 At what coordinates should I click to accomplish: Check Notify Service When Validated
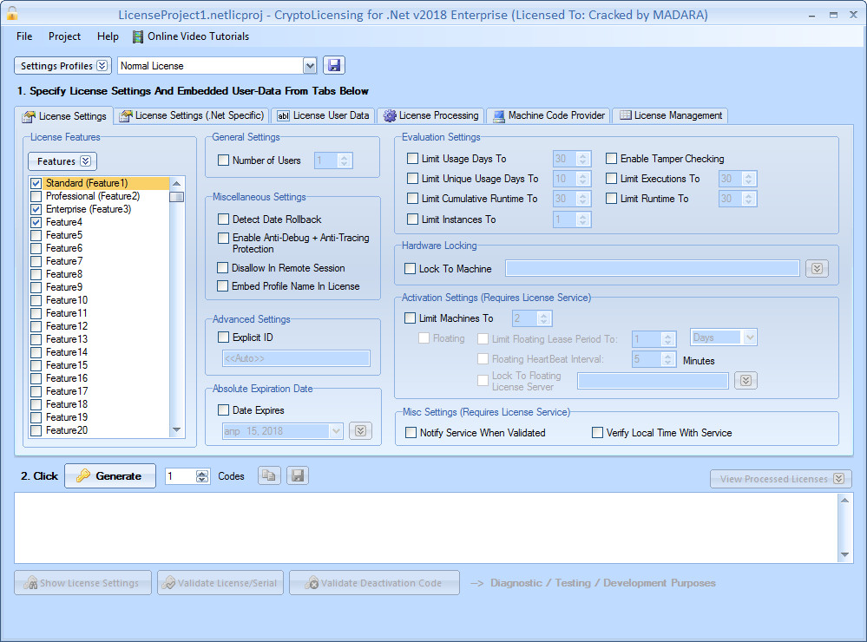(411, 432)
